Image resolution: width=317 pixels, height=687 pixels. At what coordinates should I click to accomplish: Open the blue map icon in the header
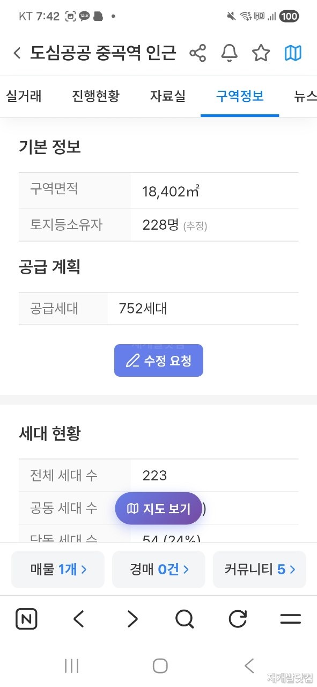point(293,53)
